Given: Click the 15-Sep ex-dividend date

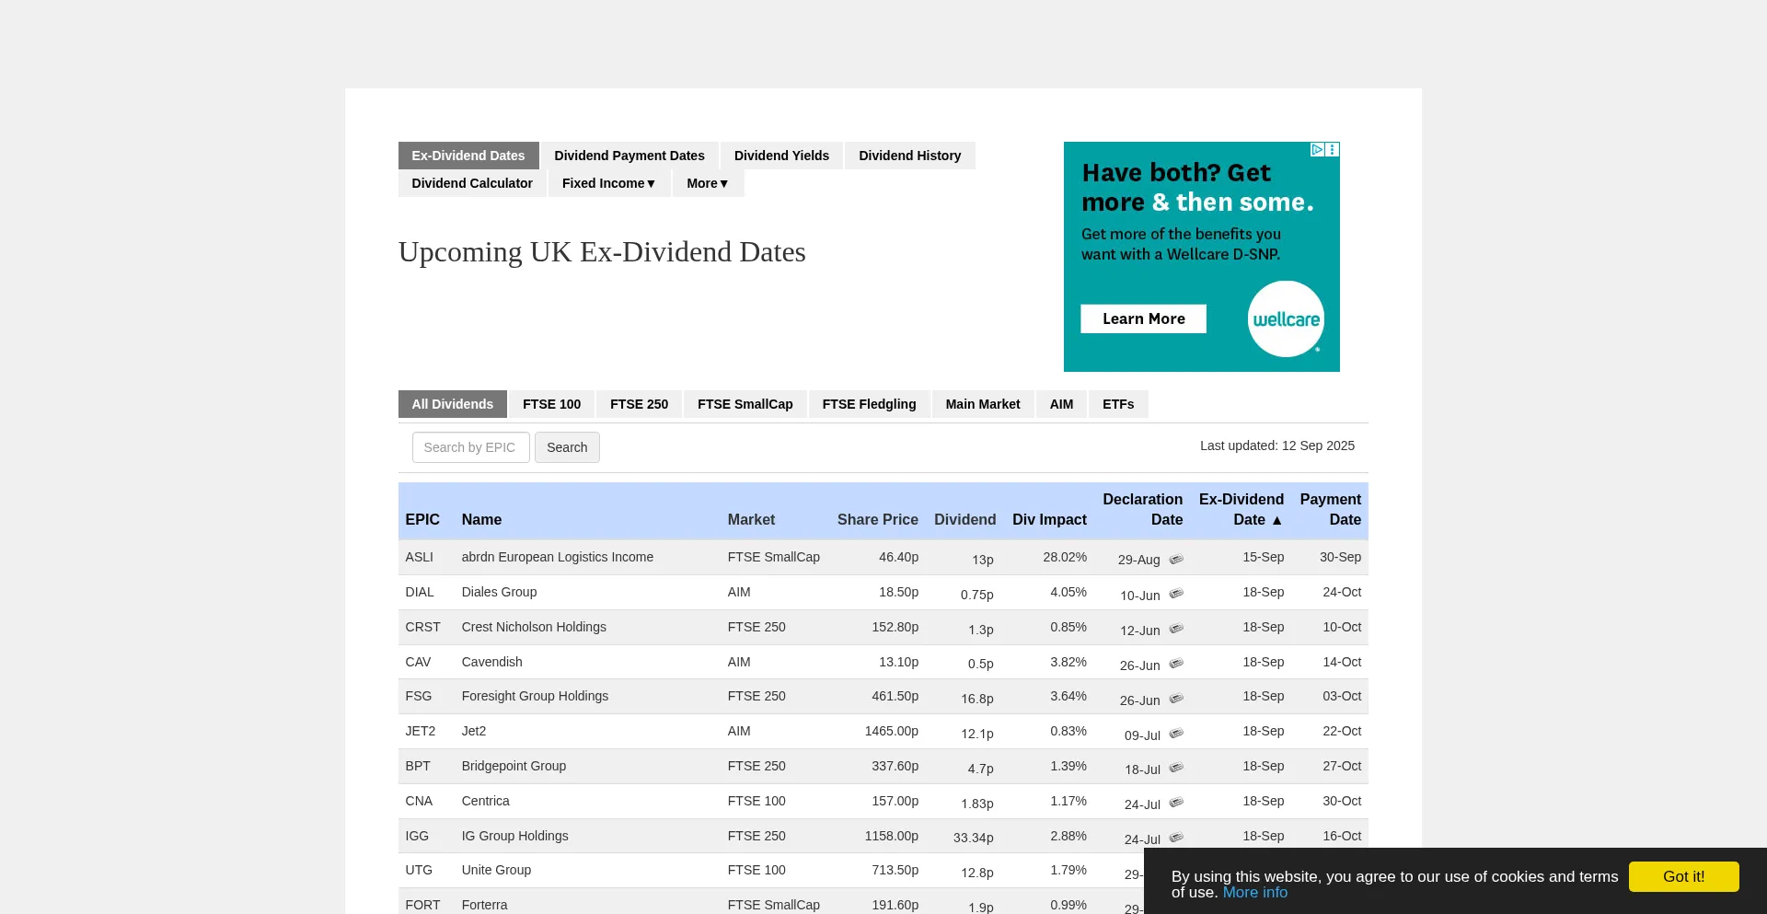Looking at the screenshot, I should pos(1264,557).
